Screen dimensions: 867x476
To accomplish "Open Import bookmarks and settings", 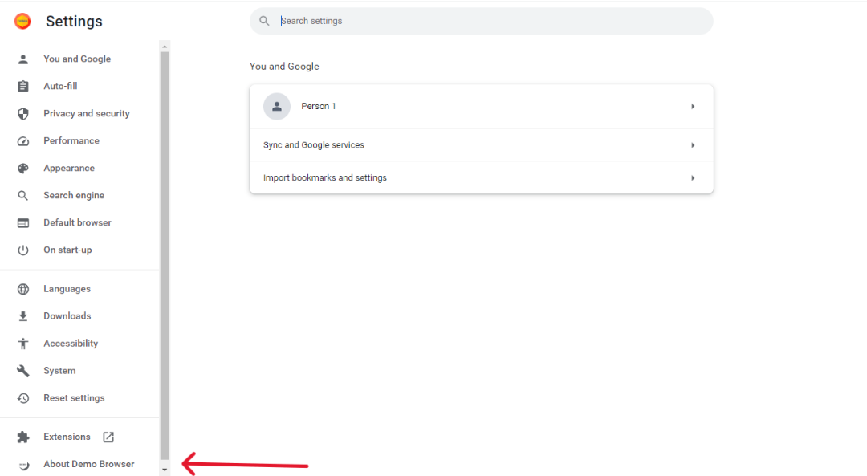I will (482, 178).
